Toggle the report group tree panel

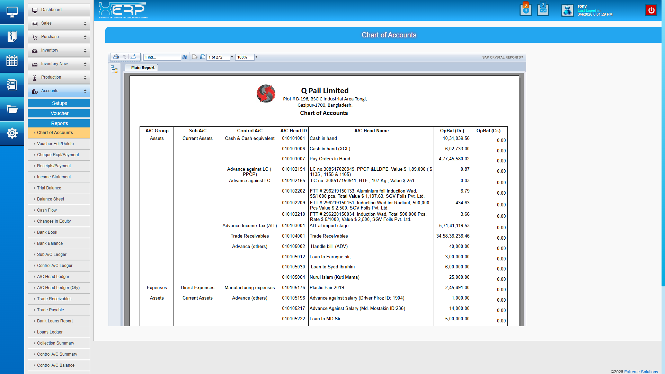tap(114, 70)
